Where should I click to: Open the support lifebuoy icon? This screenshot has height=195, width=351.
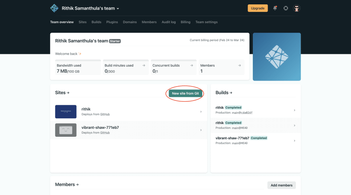click(286, 8)
